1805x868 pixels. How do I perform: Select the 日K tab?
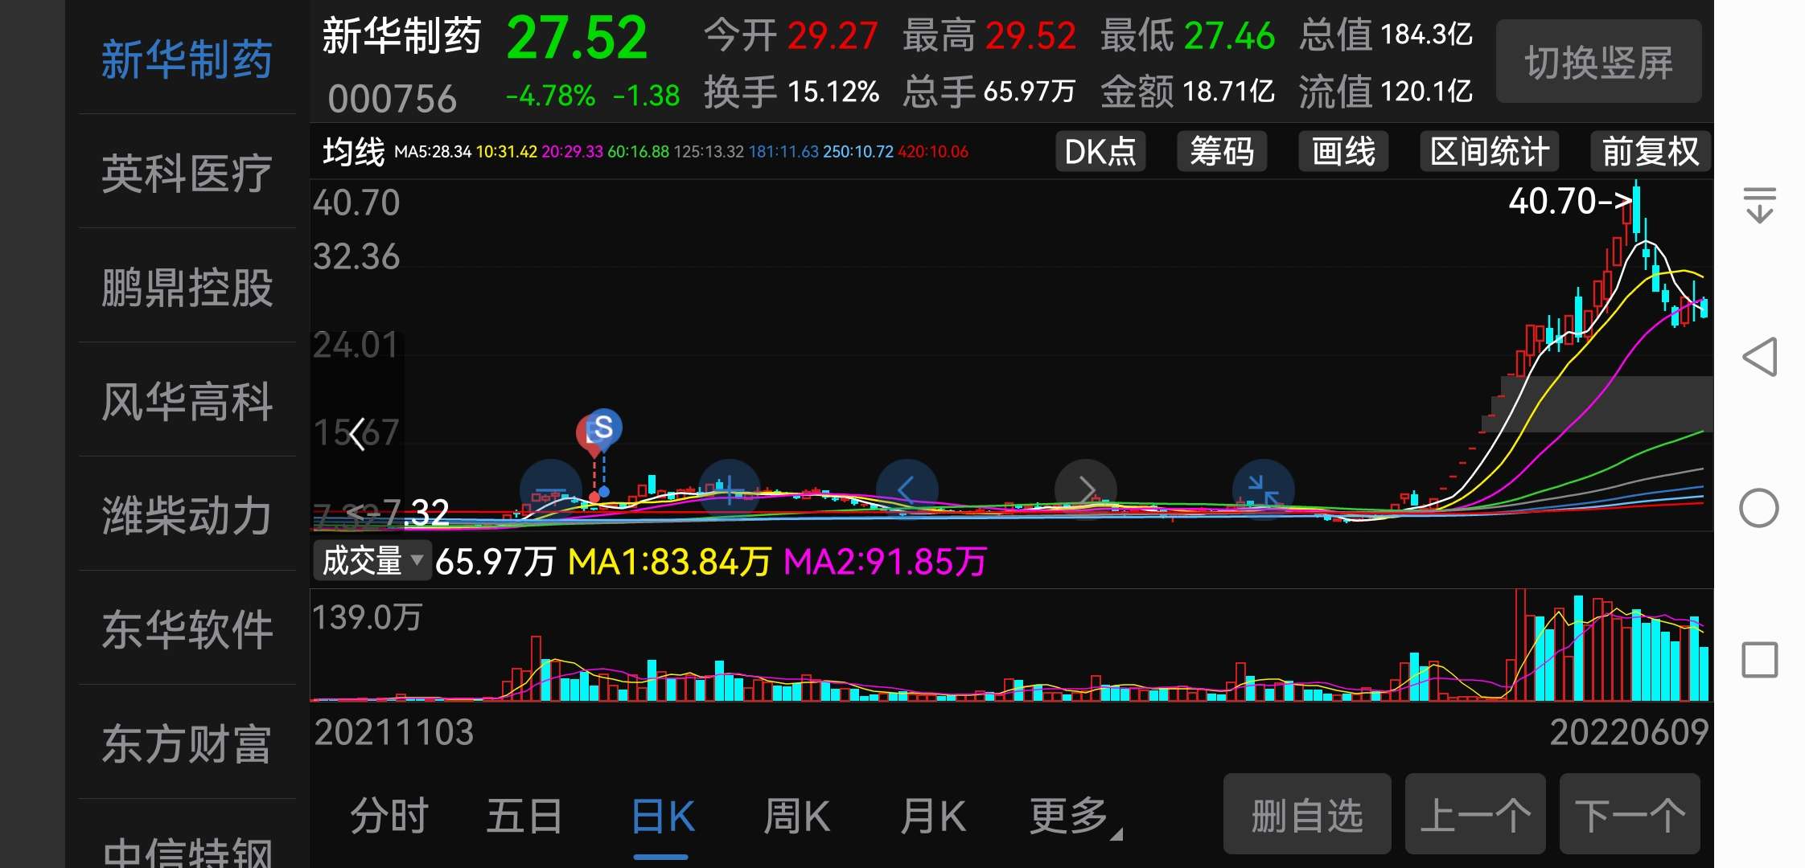pos(662,817)
